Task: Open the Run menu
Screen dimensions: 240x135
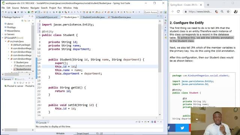Action: [60, 8]
